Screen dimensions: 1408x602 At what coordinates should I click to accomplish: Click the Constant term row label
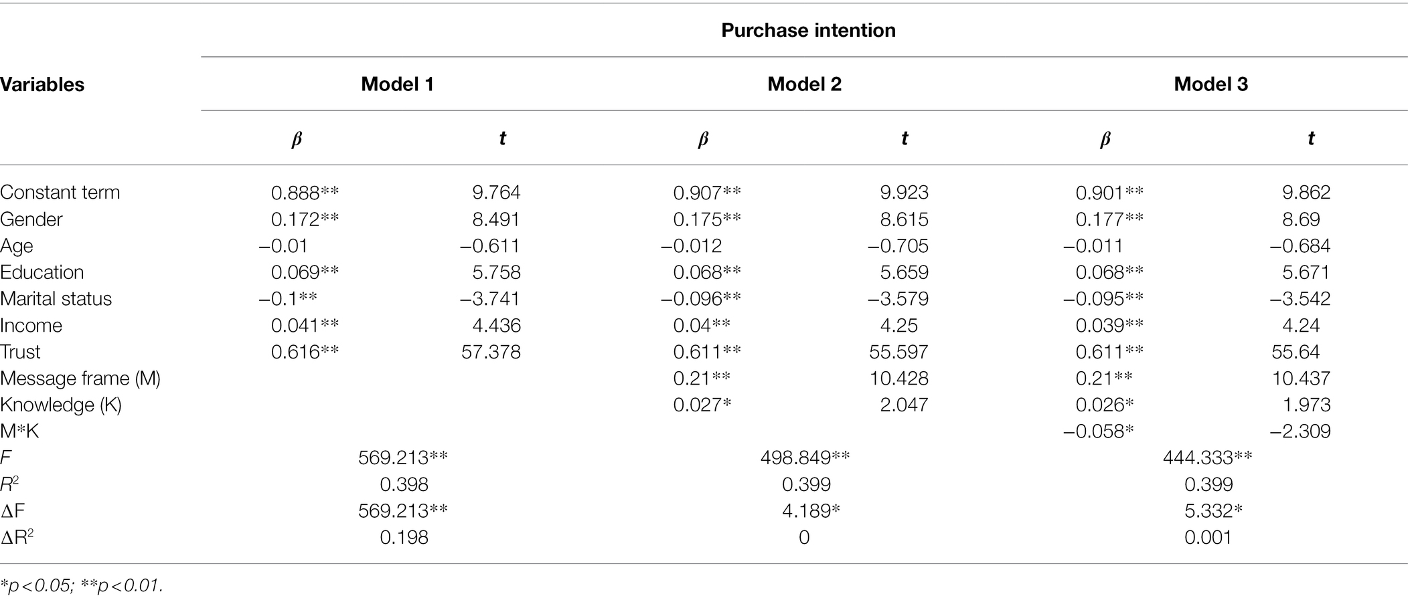click(60, 193)
